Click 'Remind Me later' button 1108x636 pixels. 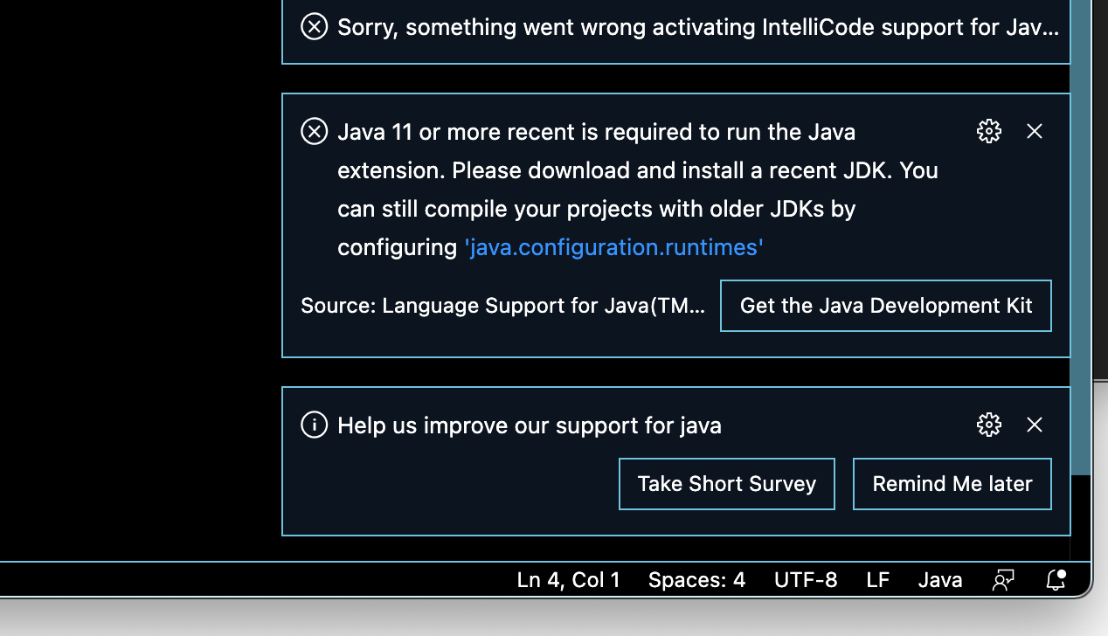[x=952, y=483]
